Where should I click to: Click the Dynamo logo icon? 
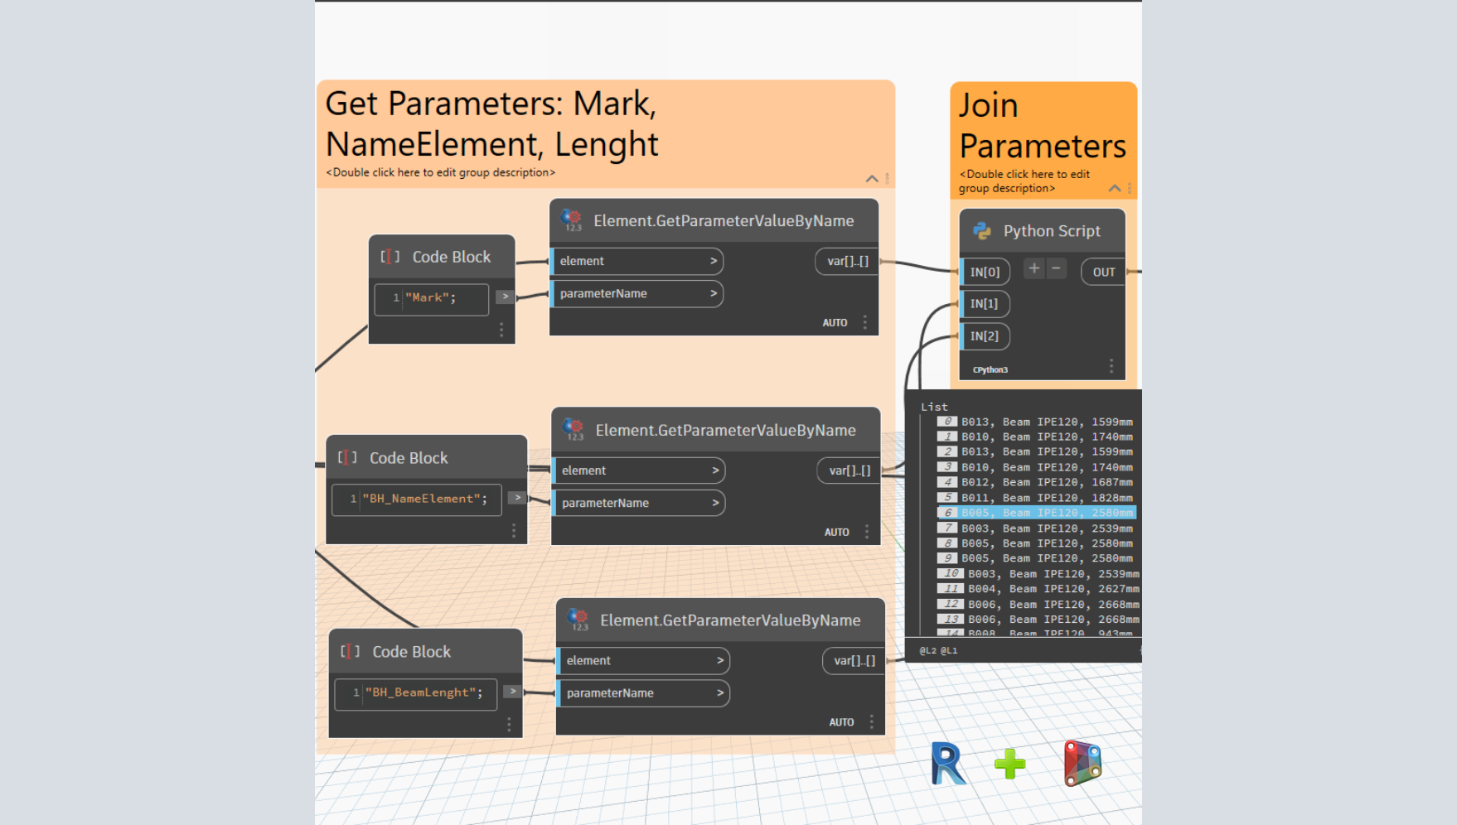coord(1082,763)
